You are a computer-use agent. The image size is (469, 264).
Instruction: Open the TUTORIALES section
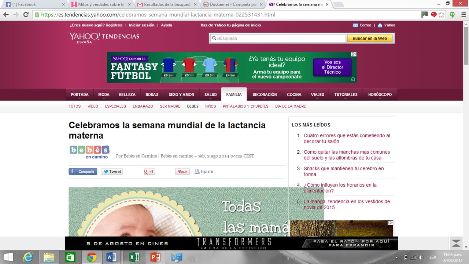pyautogui.click(x=346, y=95)
